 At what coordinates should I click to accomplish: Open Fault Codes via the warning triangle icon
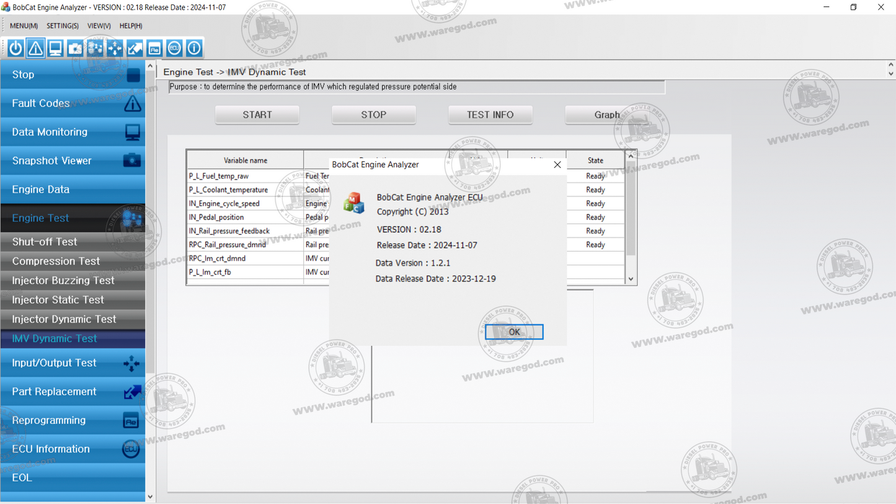(35, 48)
